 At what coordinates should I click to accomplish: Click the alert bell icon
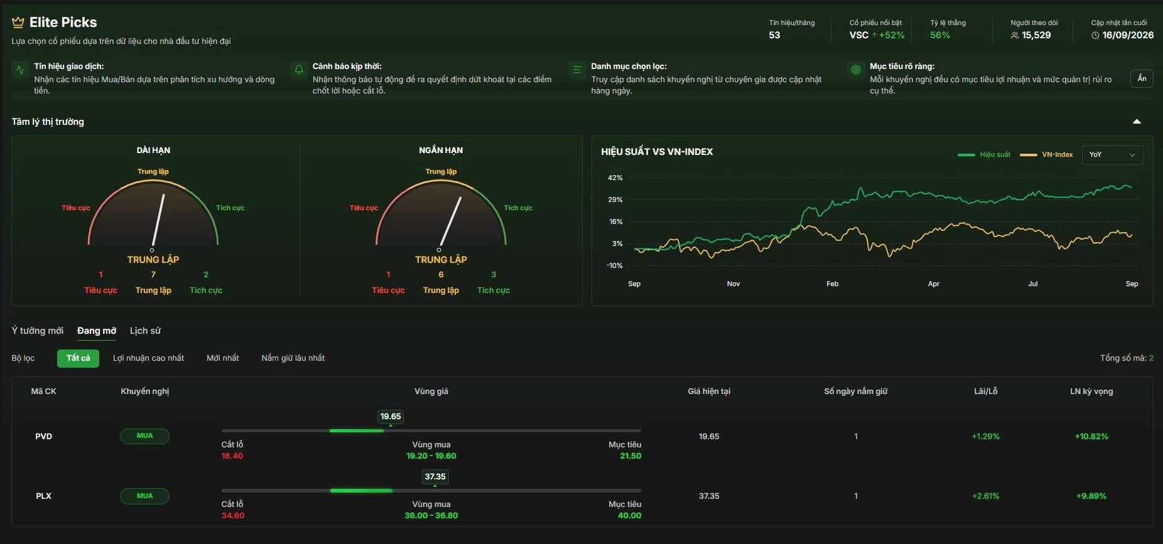pyautogui.click(x=299, y=70)
